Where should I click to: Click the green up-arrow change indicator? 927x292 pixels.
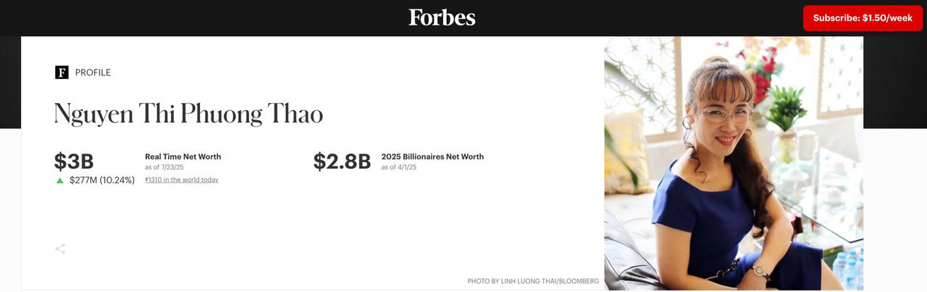60,180
